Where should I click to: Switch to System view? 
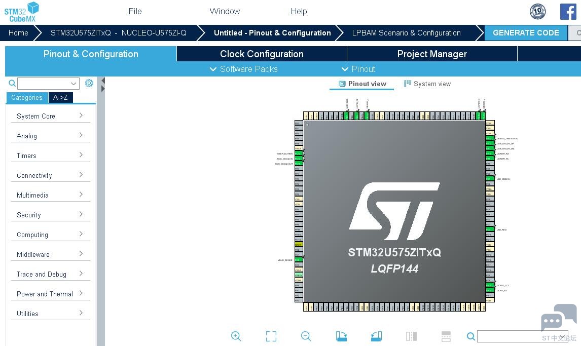coord(427,84)
